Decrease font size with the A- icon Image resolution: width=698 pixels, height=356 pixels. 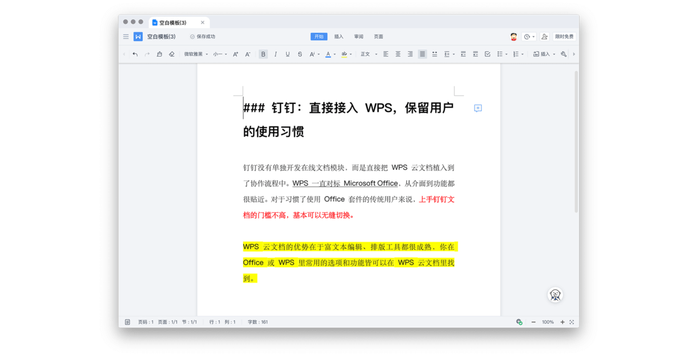(248, 54)
